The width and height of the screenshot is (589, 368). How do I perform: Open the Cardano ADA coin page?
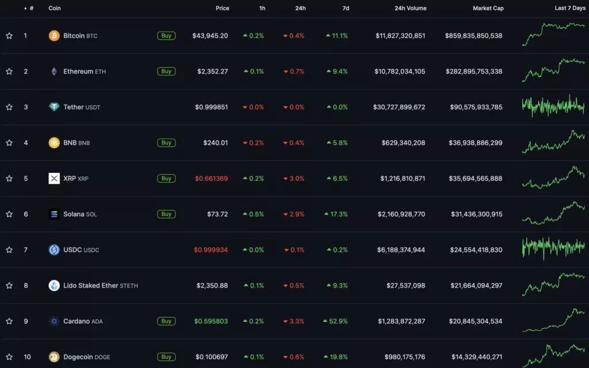pyautogui.click(x=83, y=321)
